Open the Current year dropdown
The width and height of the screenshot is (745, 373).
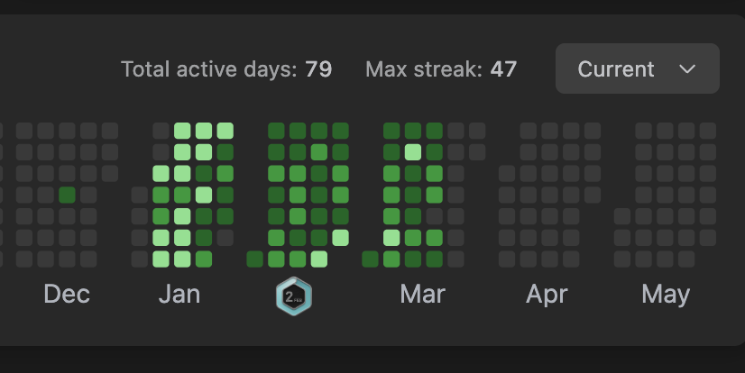click(637, 68)
